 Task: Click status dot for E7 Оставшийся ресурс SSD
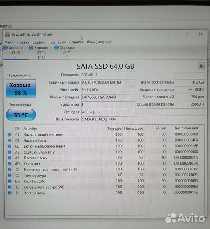pos(10,187)
